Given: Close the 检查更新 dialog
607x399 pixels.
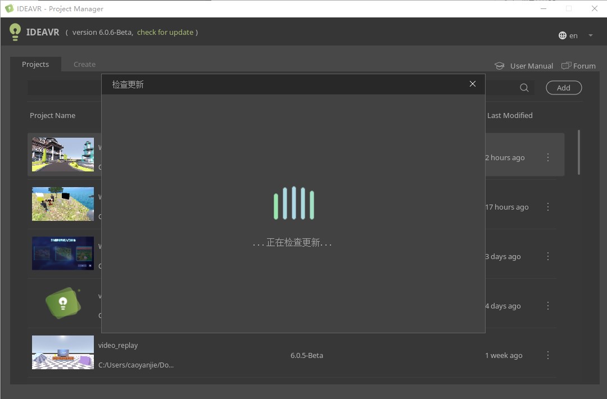Looking at the screenshot, I should click(x=472, y=84).
